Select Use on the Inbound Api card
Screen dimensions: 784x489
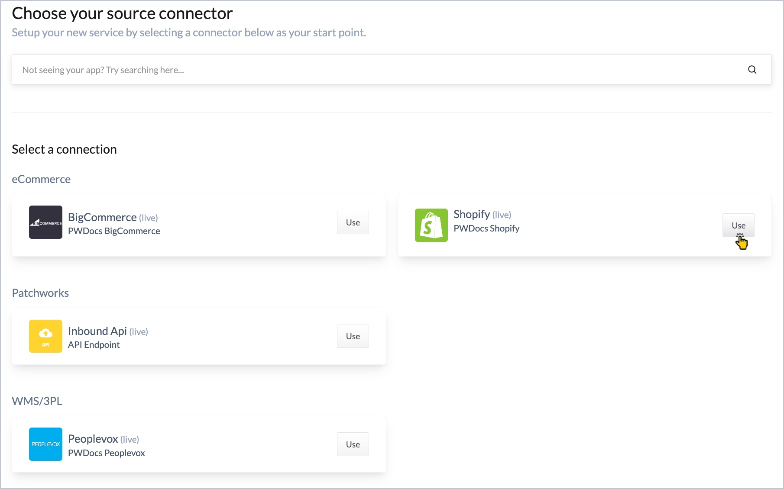(353, 336)
